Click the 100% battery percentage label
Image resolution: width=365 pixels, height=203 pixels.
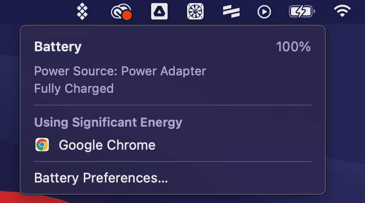tap(294, 47)
